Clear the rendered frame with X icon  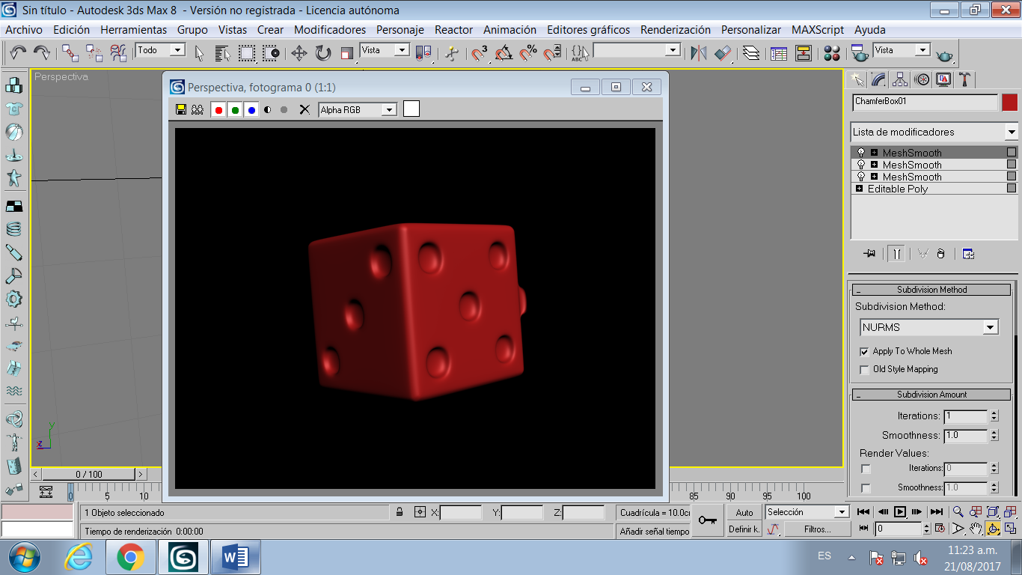point(305,109)
